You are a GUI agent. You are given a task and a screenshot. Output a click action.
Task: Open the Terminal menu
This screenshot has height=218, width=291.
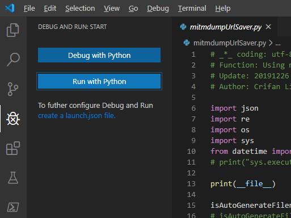point(192,9)
